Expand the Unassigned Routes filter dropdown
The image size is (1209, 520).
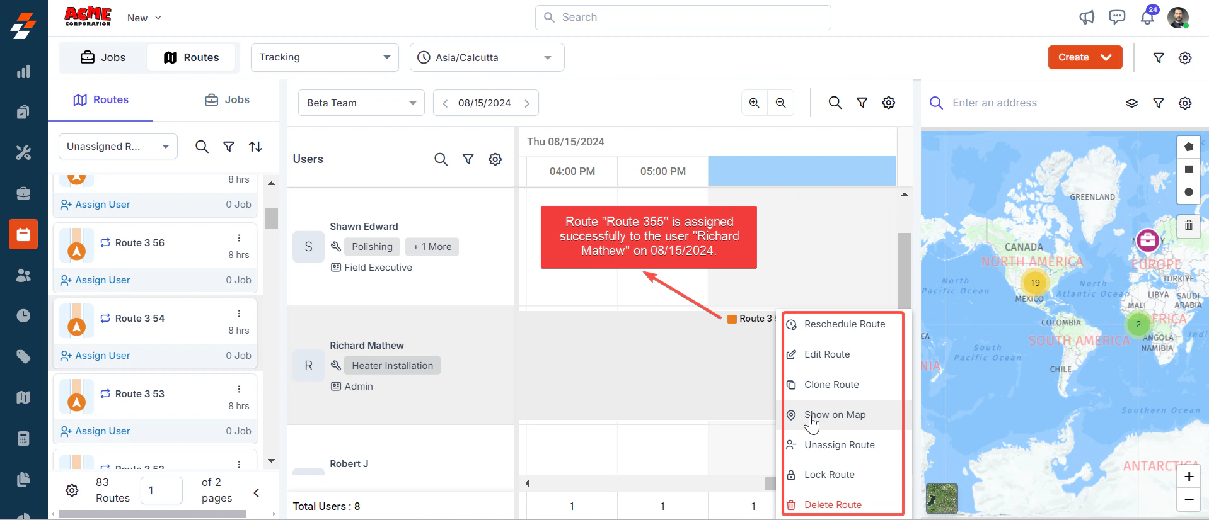point(118,147)
